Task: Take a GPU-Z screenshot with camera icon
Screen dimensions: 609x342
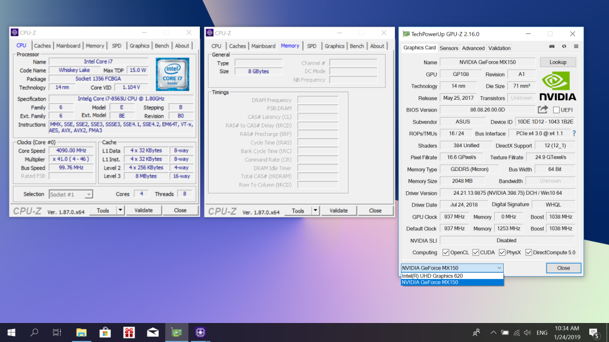Action: point(551,46)
